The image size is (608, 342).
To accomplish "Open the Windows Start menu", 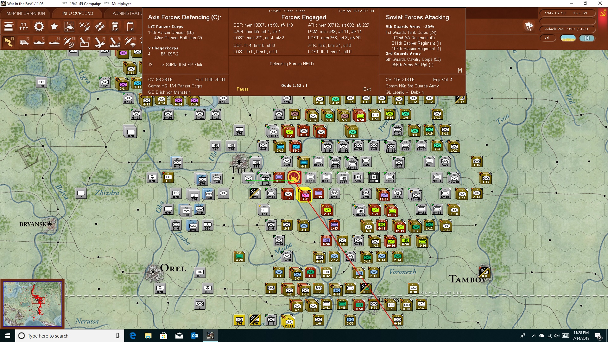I will pos(8,336).
